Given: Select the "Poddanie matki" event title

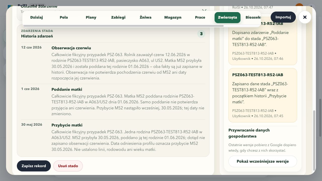Looking at the screenshot, I should pos(67,89).
